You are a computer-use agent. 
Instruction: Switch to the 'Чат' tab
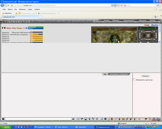(105, 74)
